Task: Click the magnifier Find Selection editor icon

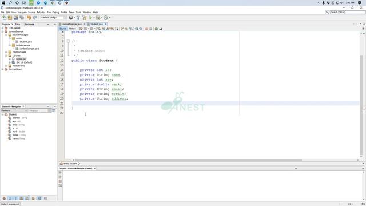Action: pyautogui.click(x=99, y=29)
